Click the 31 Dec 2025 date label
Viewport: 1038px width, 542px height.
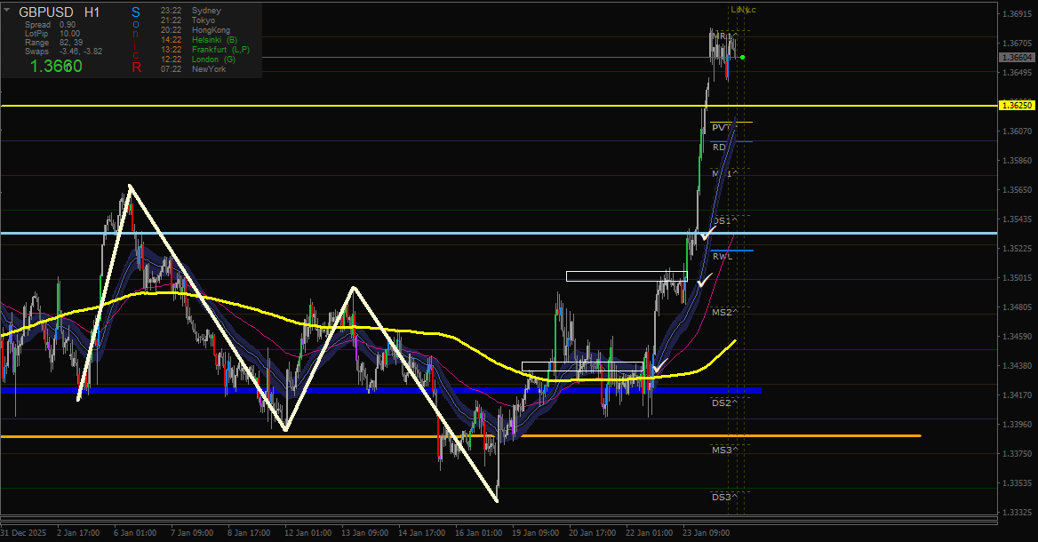pos(24,533)
